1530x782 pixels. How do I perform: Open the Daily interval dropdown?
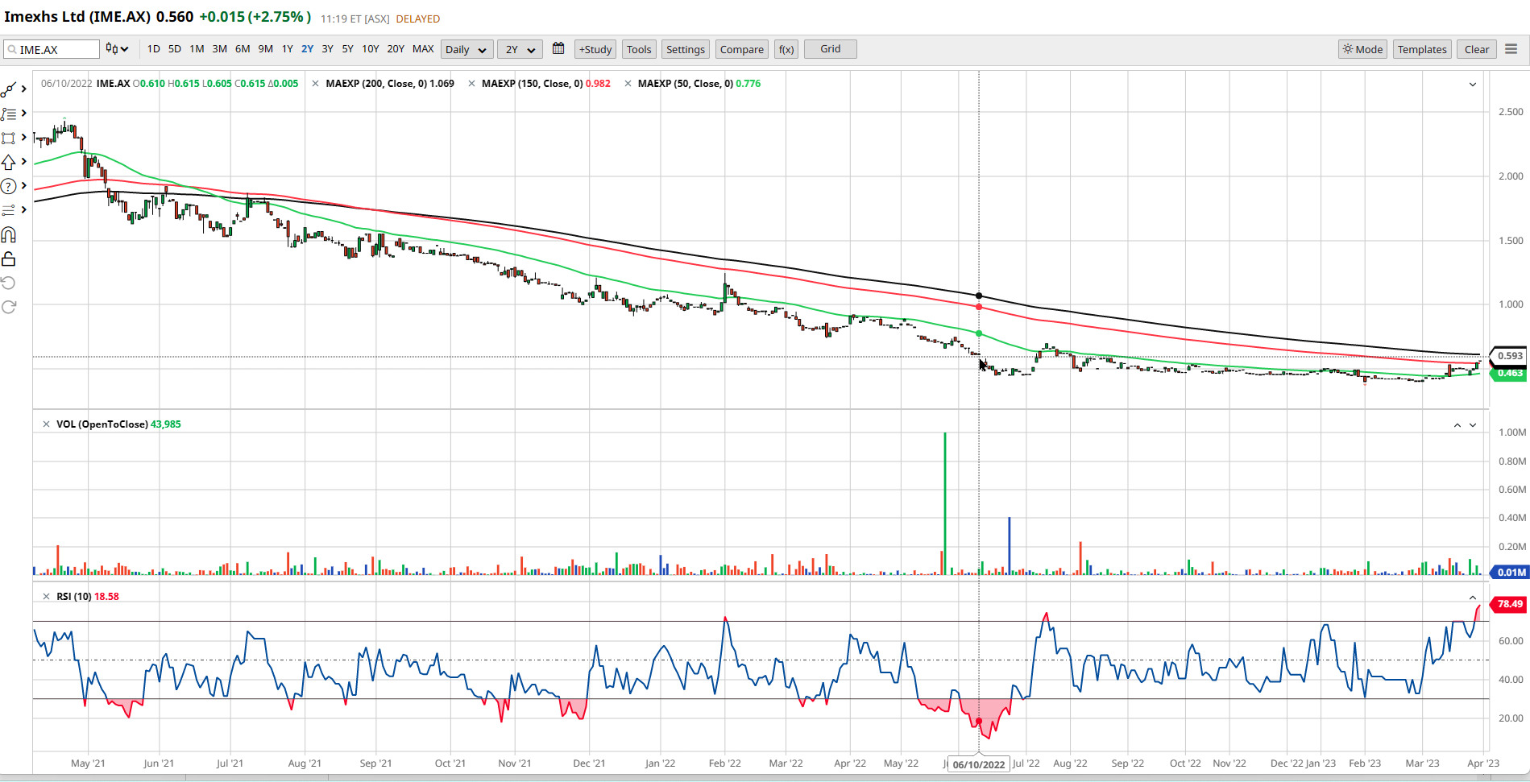point(467,50)
